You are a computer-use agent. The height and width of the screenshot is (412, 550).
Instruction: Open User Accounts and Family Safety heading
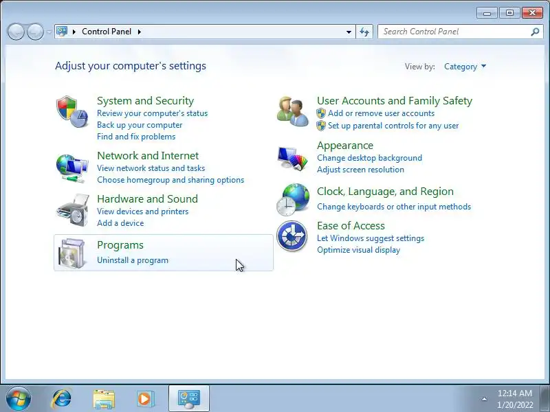(x=395, y=100)
